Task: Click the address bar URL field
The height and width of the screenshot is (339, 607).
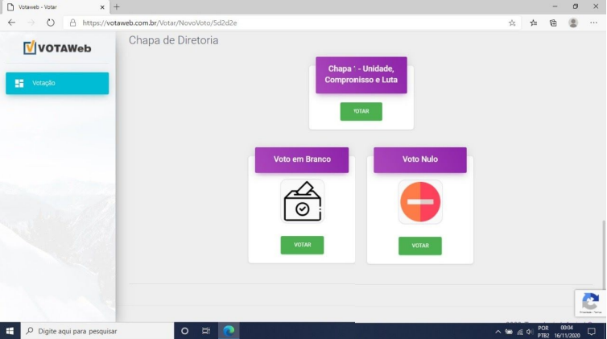Action: pyautogui.click(x=282, y=23)
